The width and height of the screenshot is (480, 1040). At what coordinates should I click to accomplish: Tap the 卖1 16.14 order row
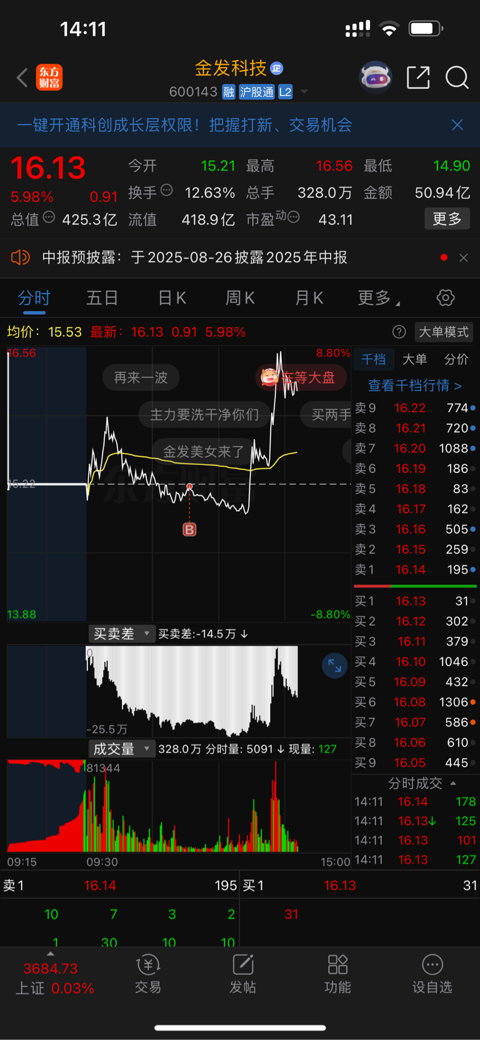coord(415,569)
